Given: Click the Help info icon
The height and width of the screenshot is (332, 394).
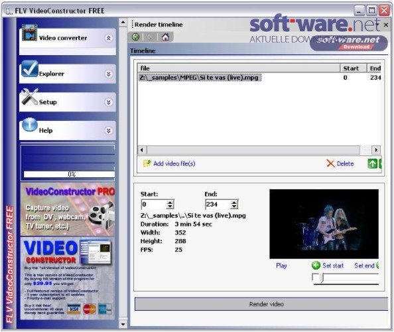Looking at the screenshot, I should click(30, 125).
